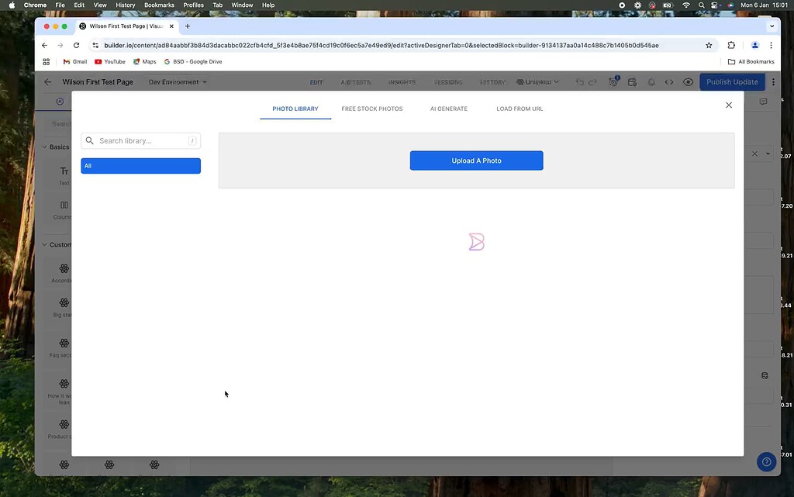794x497 pixels.
Task: Open the code view with the angle-brackets icon
Action: coord(669,81)
